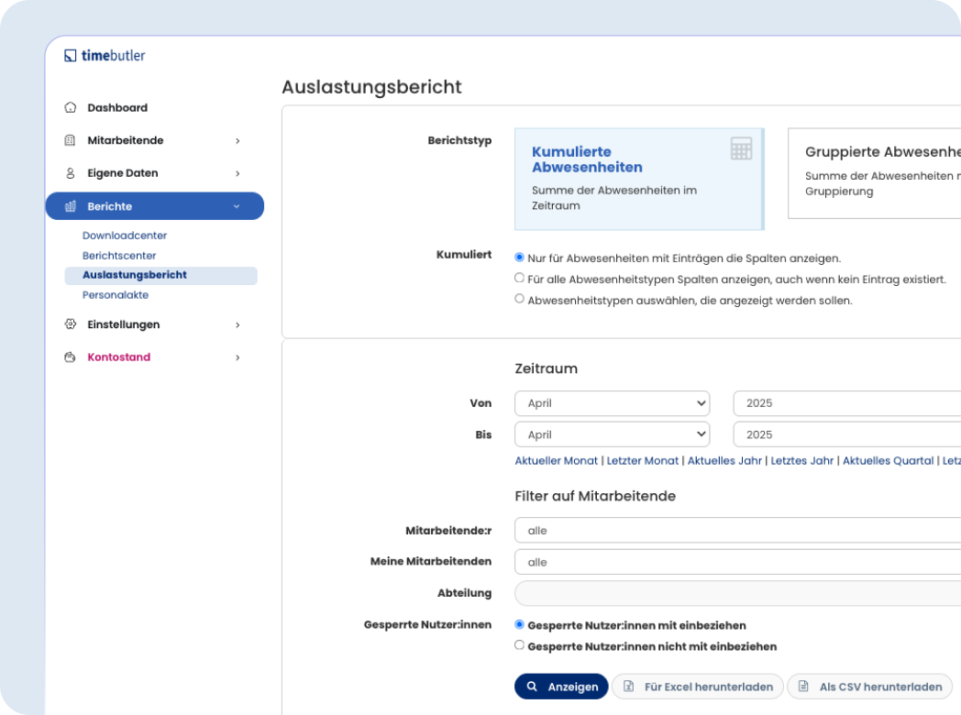
Task: Click 'Als CSV herunterladen' button
Action: point(869,687)
